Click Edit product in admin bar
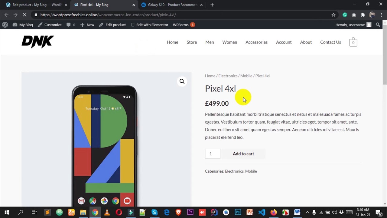The width and height of the screenshot is (387, 218). 112,25
